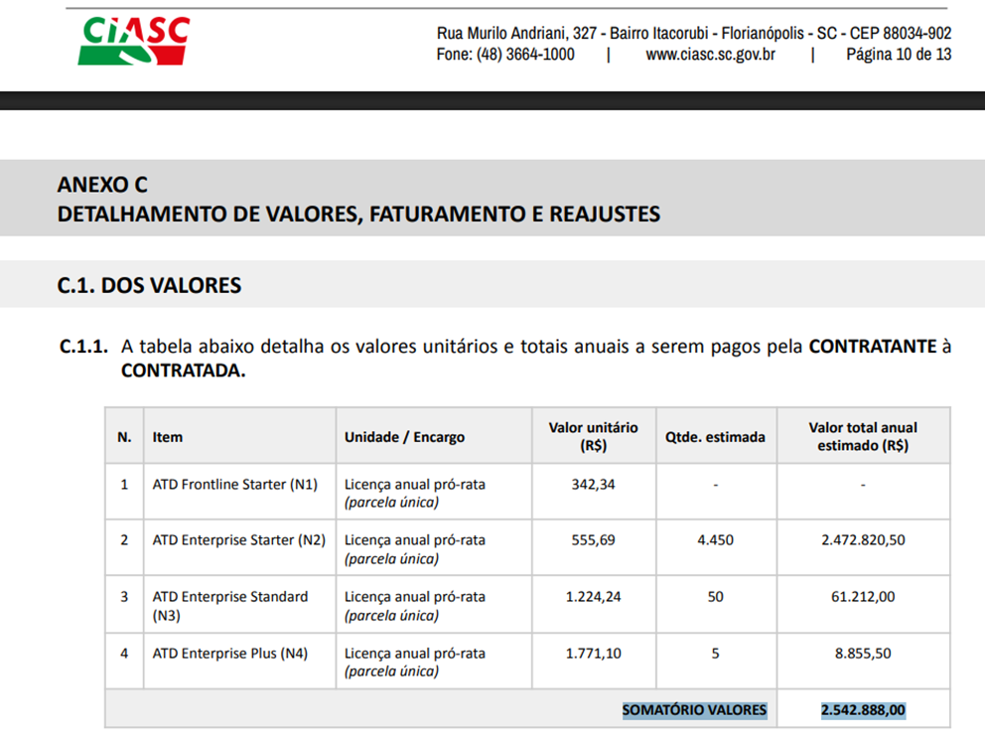
Task: Click the page indicator 'Página 10 de 13'
Action: (x=899, y=55)
